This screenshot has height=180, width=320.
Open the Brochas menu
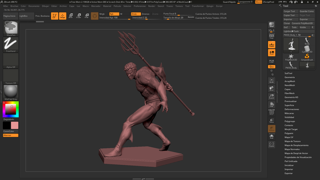pos(14,6)
